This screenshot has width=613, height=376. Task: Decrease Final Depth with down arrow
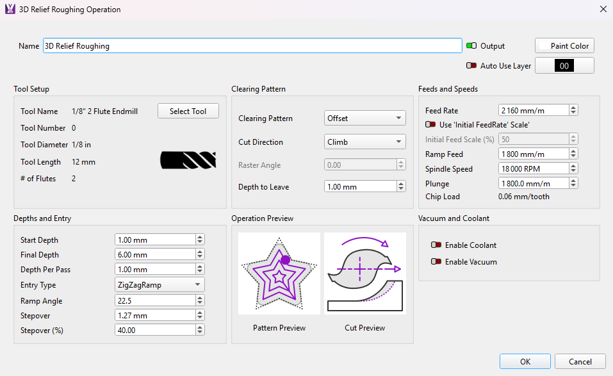coord(200,257)
